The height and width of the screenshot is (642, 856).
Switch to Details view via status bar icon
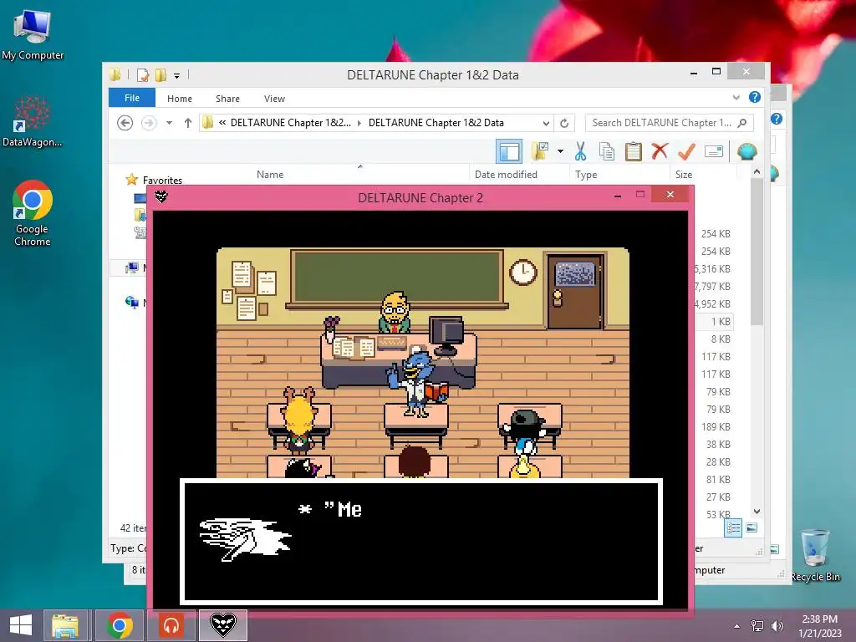point(733,527)
